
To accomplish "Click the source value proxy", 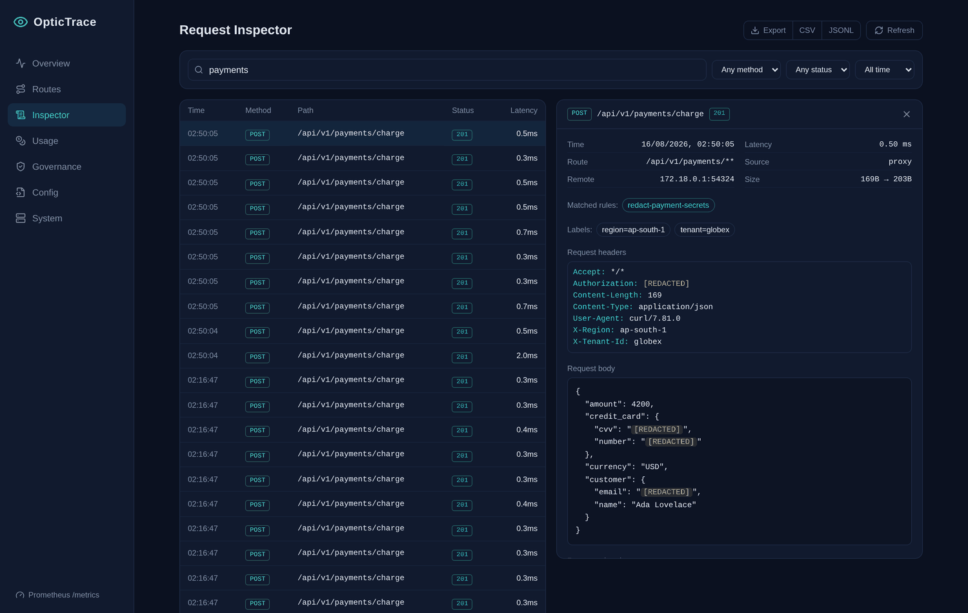I will 900,162.
